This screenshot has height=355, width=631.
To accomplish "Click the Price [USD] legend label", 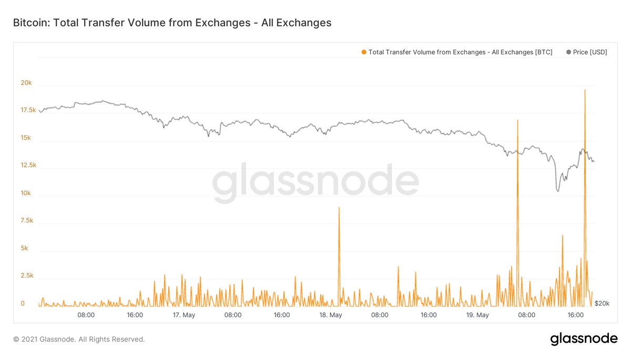I will click(591, 52).
